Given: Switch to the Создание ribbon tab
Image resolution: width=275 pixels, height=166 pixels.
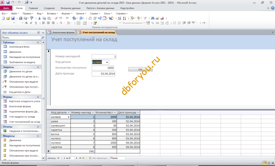Looking at the screenshot, I should pos(49,8).
